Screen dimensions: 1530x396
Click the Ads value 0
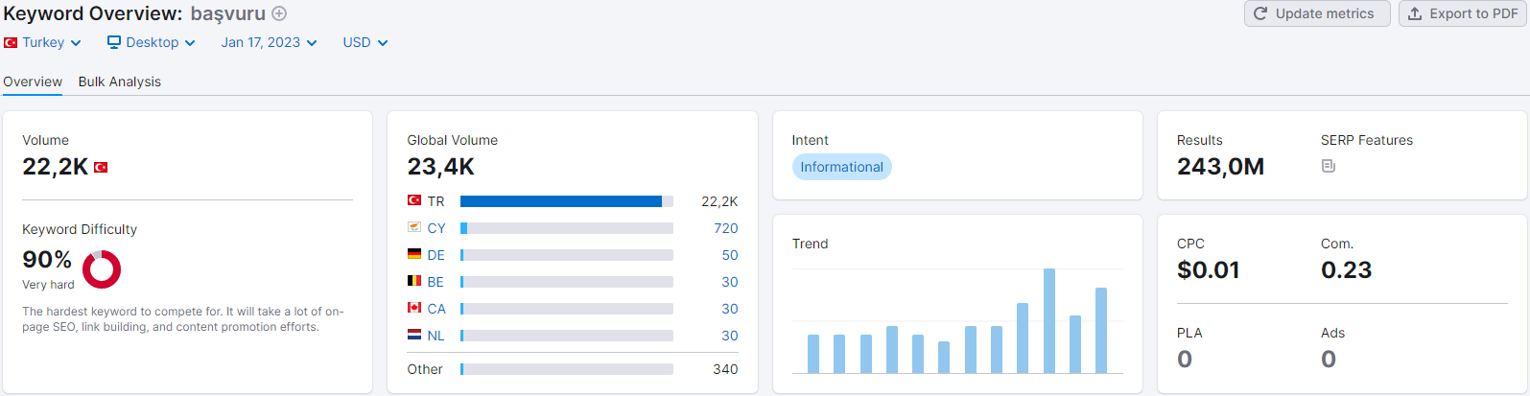tap(1329, 360)
